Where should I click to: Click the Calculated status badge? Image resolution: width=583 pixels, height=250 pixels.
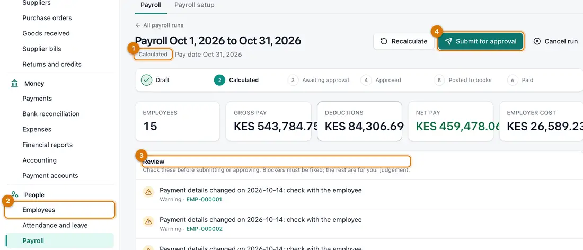[153, 54]
